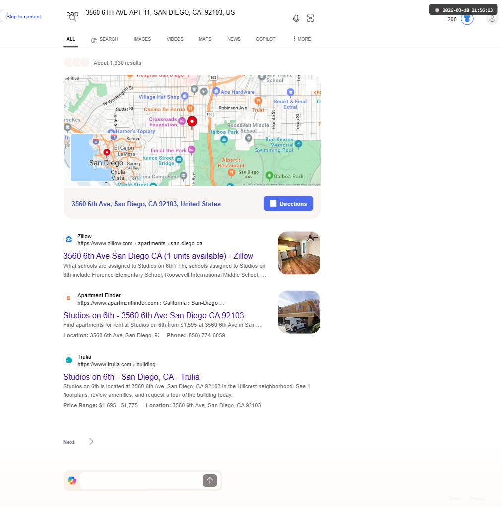Click Skip to content link

(x=24, y=16)
